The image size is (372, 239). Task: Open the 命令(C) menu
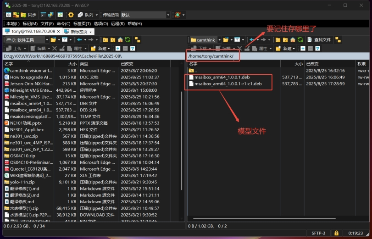[x=63, y=23]
